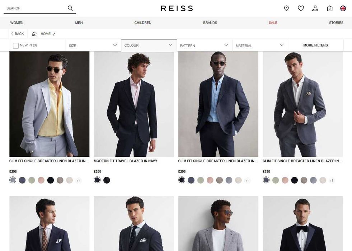The image size is (352, 251).
Task: Open the Material filter dropdown
Action: coord(260,46)
